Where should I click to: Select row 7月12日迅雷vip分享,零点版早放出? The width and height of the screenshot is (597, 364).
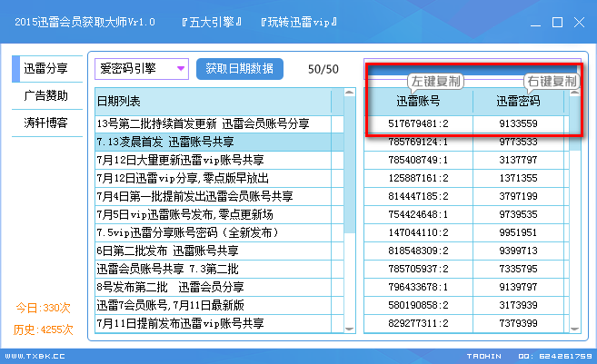[x=219, y=178]
